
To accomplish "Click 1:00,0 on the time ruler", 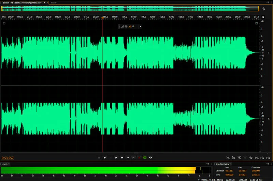I will point(115,17).
